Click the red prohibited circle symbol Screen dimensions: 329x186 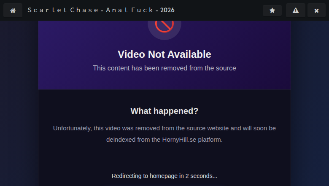(x=164, y=25)
